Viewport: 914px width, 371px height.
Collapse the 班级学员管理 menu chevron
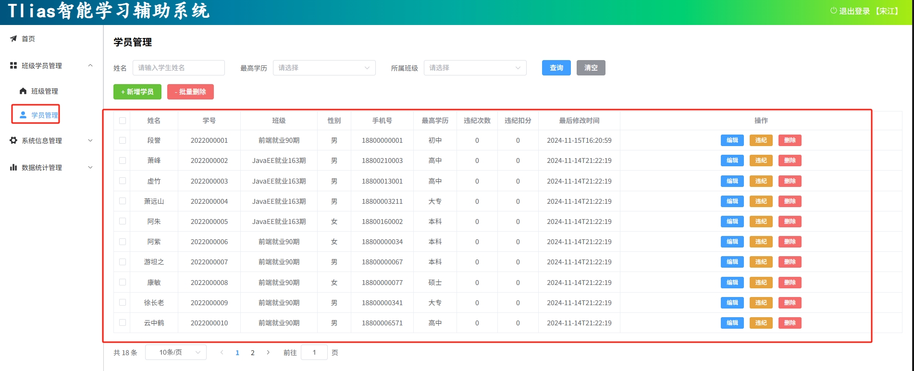(x=90, y=65)
